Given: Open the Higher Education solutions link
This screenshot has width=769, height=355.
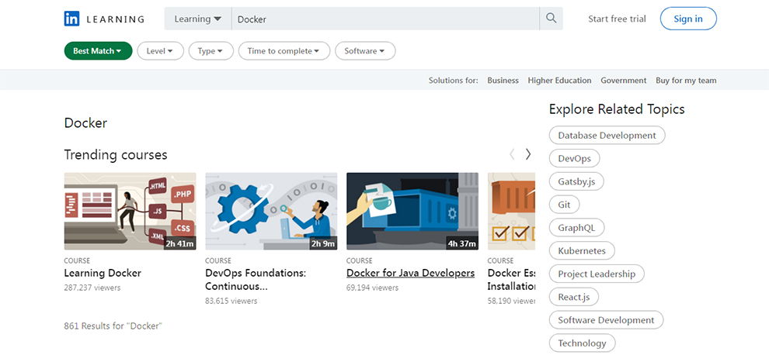Looking at the screenshot, I should click(559, 81).
